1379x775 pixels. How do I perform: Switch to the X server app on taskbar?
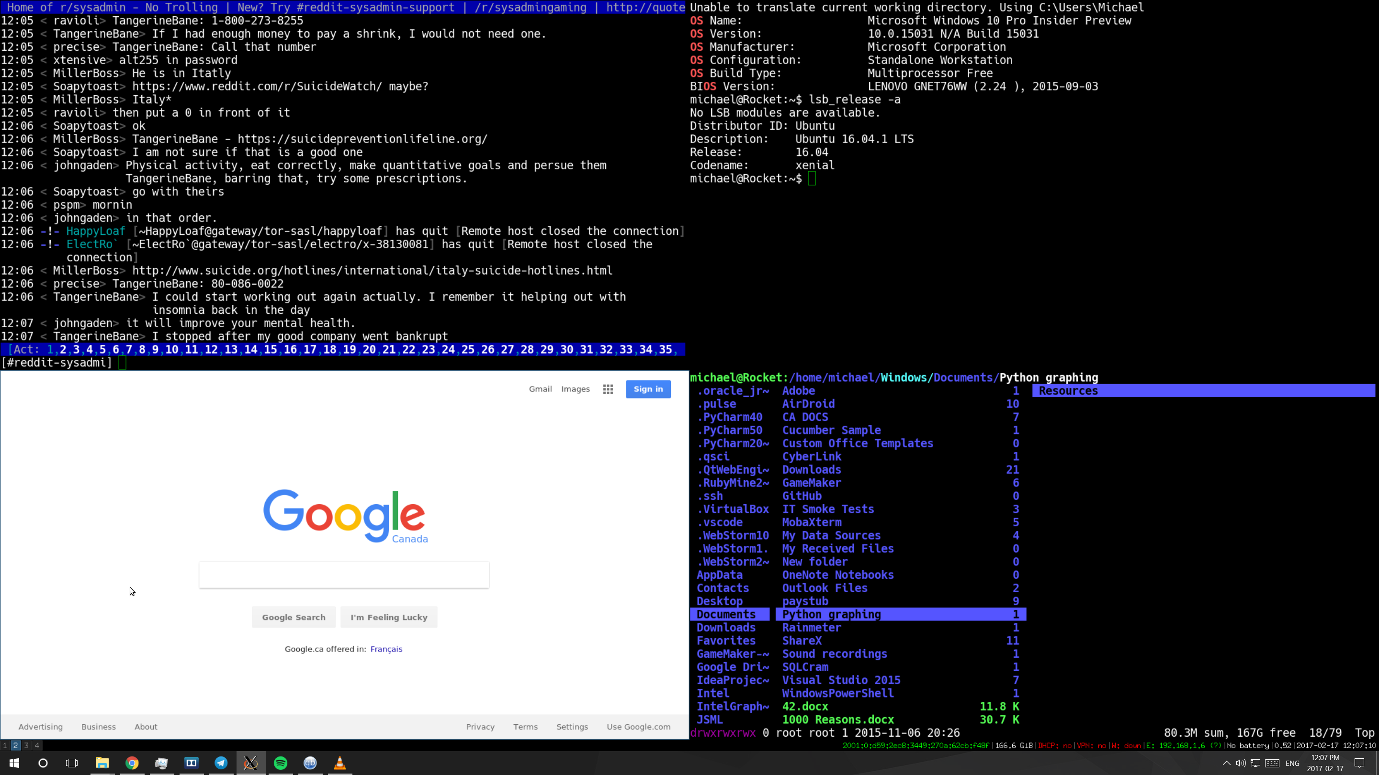[x=250, y=763]
